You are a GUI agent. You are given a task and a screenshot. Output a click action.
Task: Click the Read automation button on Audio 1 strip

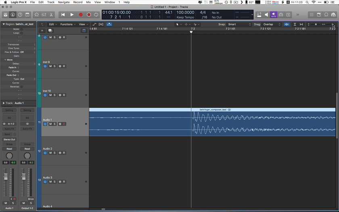(x=9, y=149)
